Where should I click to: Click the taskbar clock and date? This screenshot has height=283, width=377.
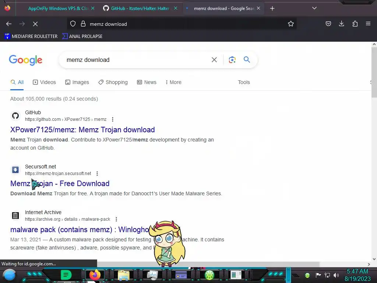(x=357, y=275)
